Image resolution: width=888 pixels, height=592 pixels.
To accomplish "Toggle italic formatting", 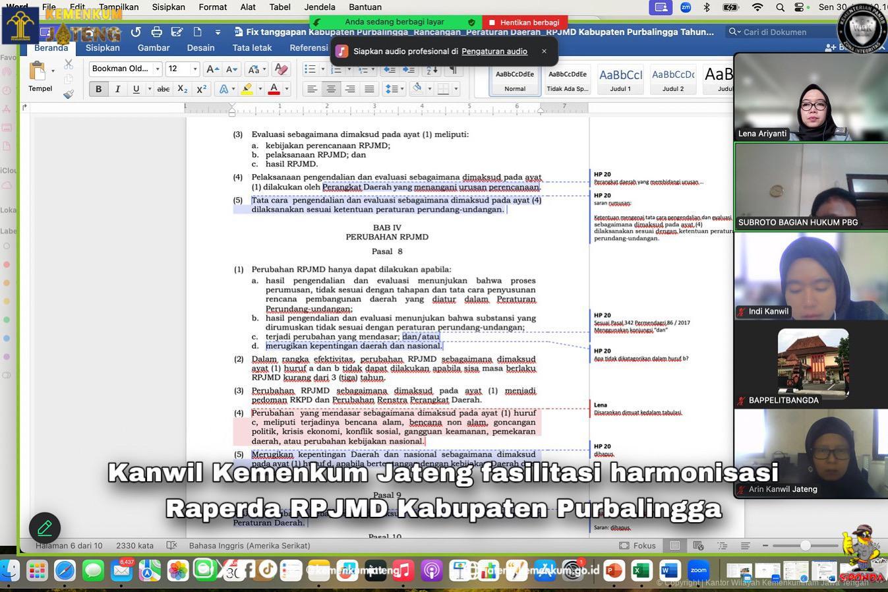I will click(x=117, y=89).
